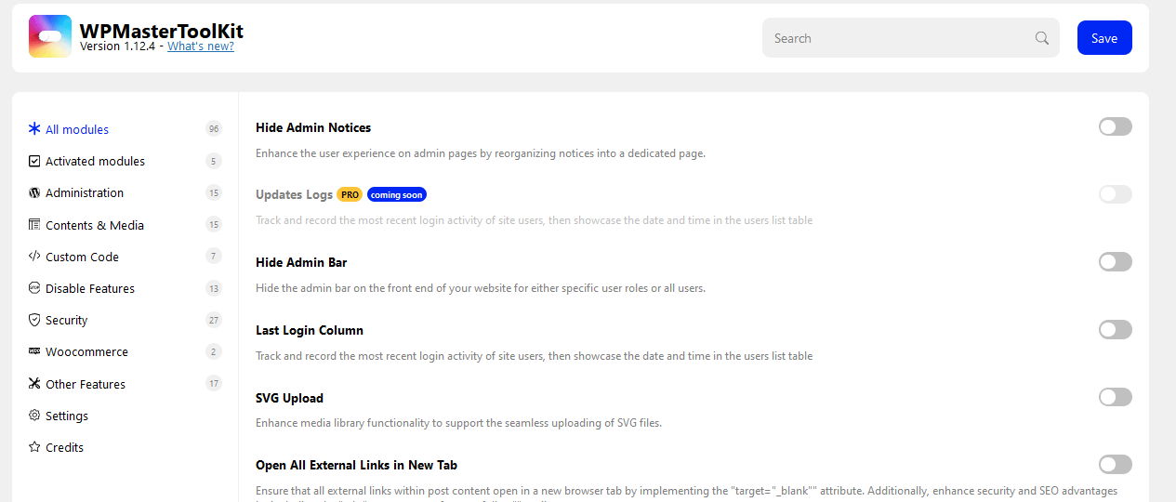Screen dimensions: 1176x502
Task: Toggle the disabled Updates Logs switch
Action: [x=1115, y=194]
